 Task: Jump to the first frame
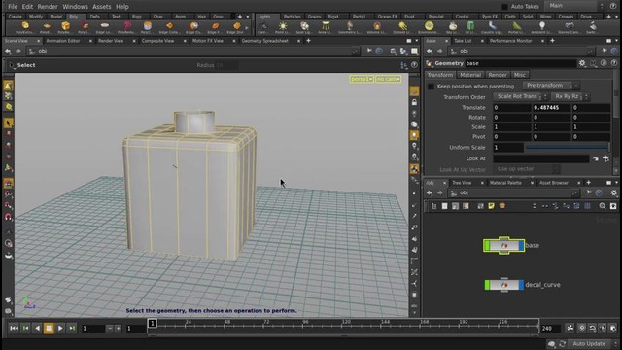[14, 329]
